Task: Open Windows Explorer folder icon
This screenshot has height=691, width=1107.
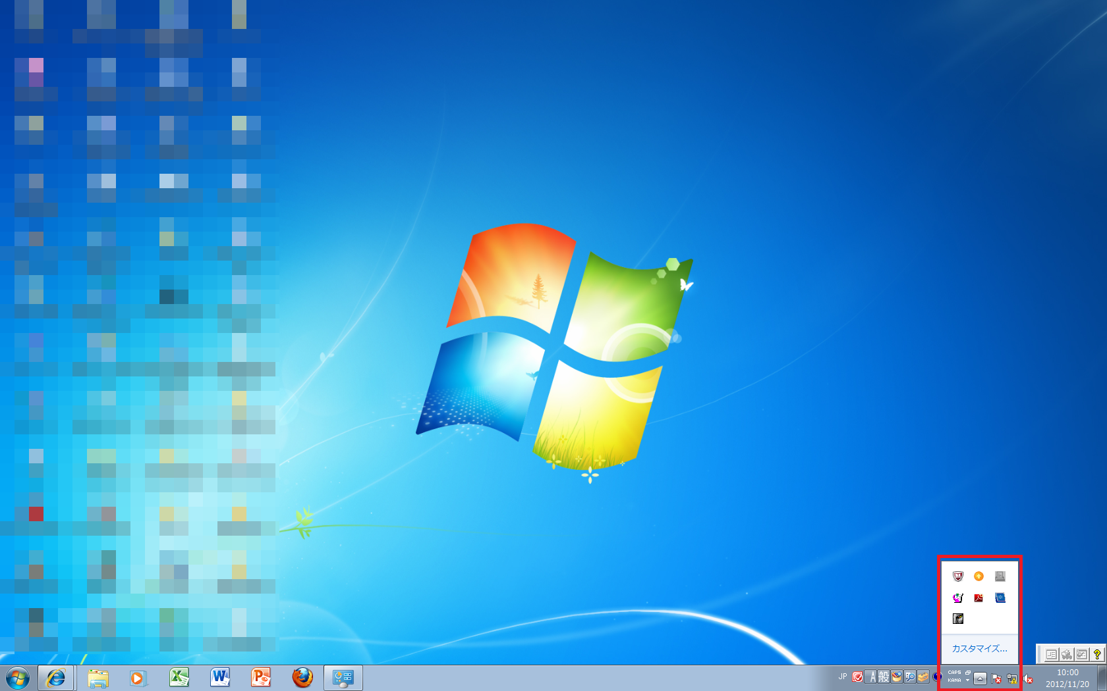Action: [x=98, y=678]
